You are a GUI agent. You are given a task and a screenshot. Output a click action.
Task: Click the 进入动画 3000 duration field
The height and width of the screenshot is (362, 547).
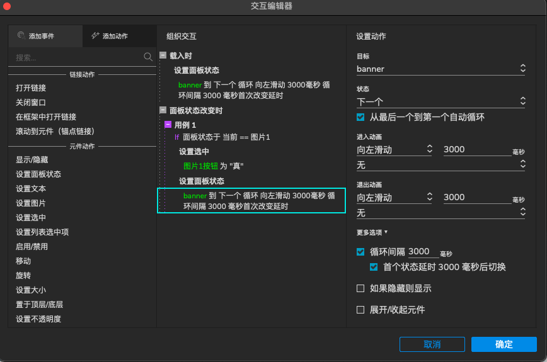pos(477,149)
